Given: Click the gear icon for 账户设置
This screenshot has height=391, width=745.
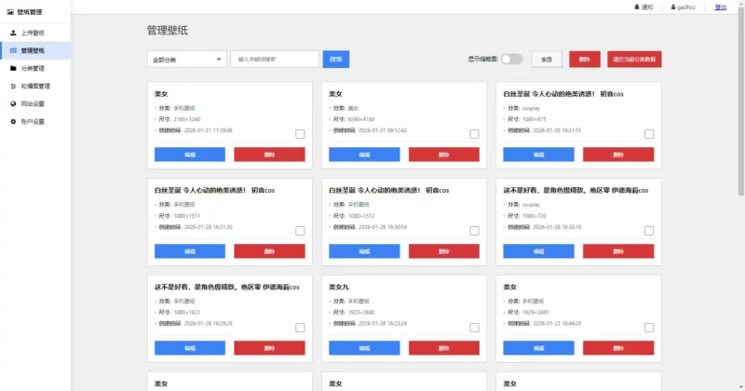Looking at the screenshot, I should point(12,121).
